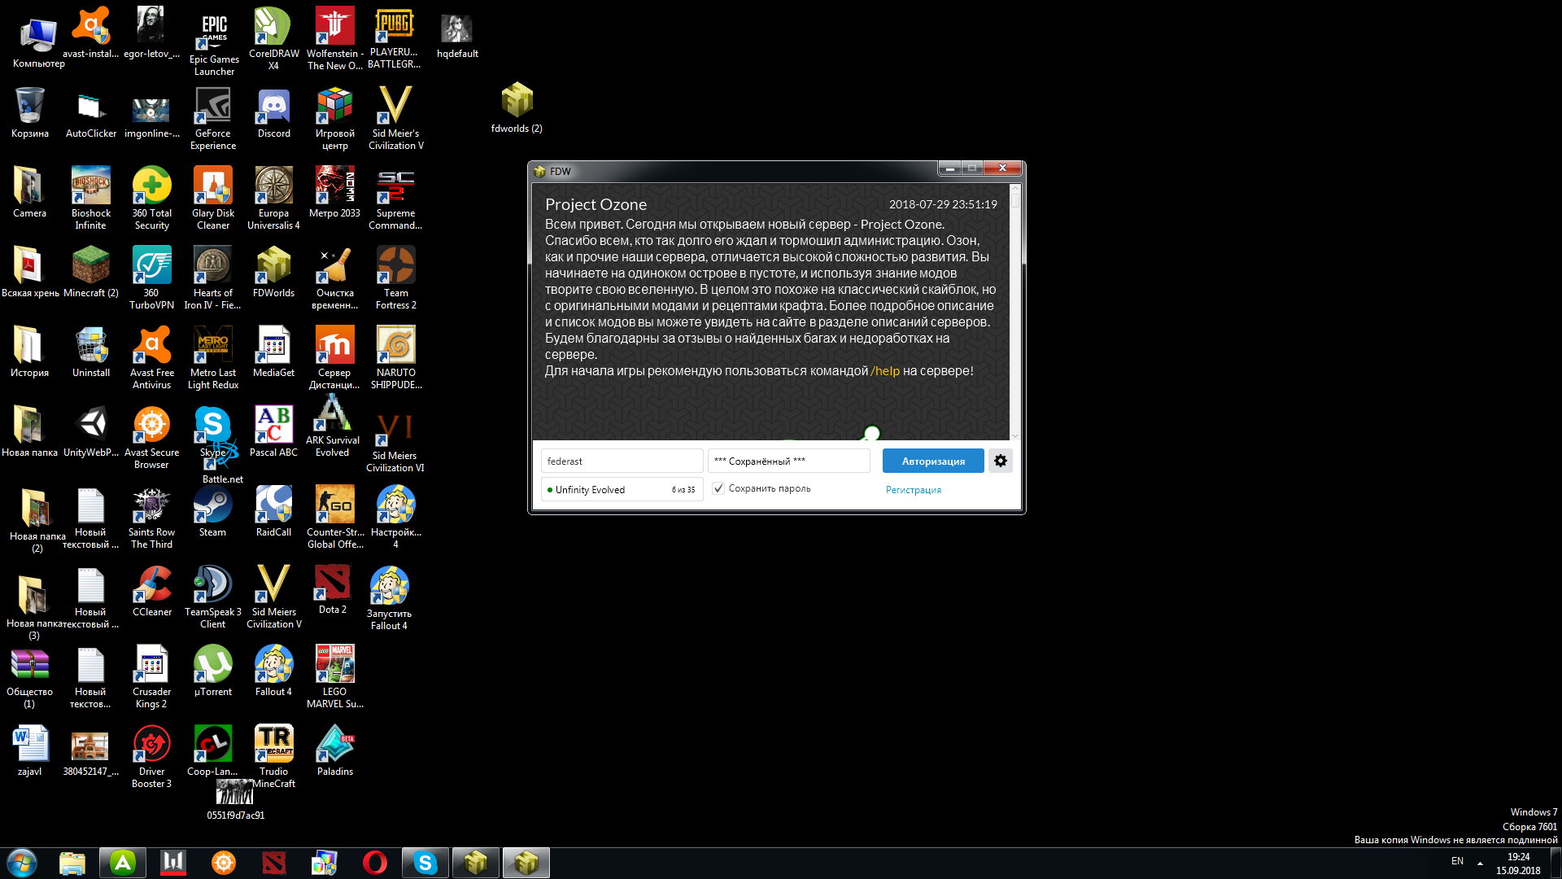Viewport: 1562px width, 879px height.
Task: Expand FDW server dropdown
Action: [x=622, y=491]
